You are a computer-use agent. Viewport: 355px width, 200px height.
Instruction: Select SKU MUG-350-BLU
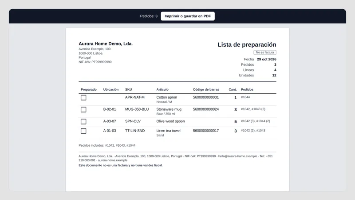tap(137, 109)
